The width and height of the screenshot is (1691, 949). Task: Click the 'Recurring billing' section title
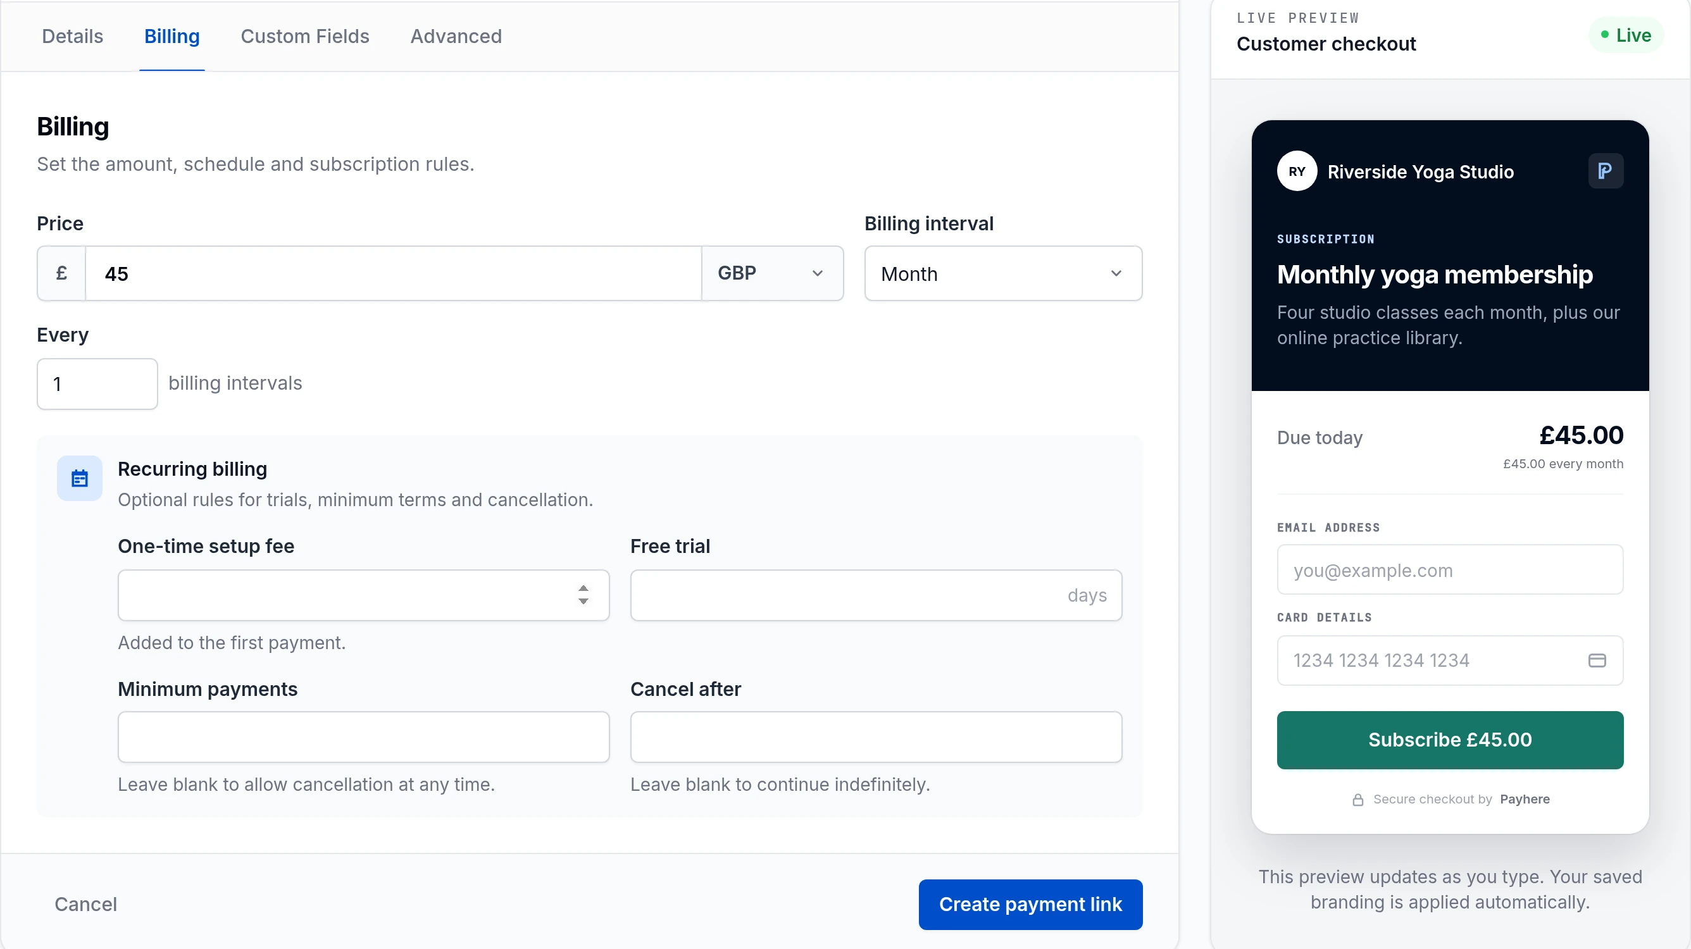[x=192, y=469]
